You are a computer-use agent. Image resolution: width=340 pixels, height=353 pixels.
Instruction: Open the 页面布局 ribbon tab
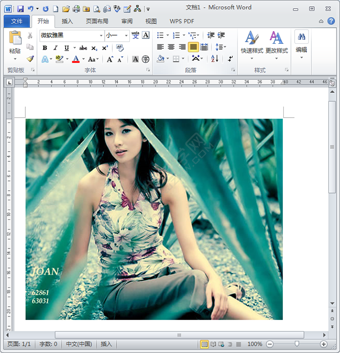point(97,21)
